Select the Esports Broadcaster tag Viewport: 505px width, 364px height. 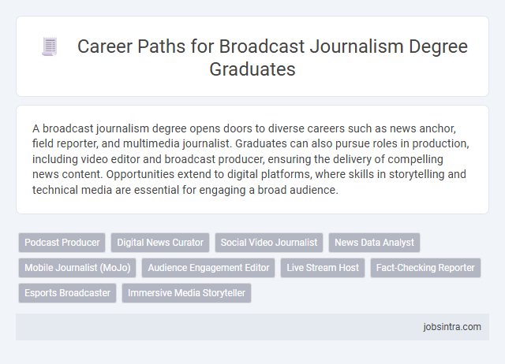[x=67, y=293]
